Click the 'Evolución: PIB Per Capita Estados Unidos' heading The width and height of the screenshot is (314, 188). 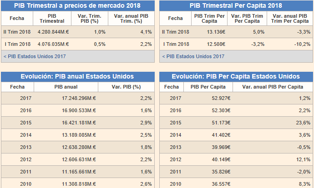(235, 76)
